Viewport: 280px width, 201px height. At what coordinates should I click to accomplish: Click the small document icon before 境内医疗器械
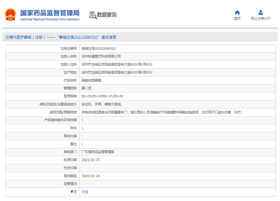click(7, 37)
